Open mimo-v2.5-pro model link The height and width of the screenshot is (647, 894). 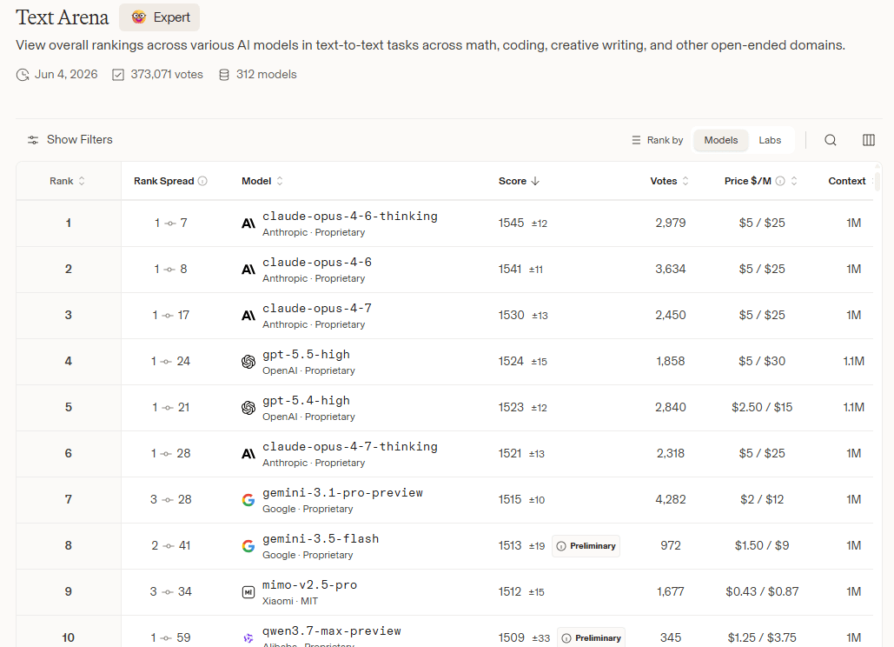coord(309,585)
